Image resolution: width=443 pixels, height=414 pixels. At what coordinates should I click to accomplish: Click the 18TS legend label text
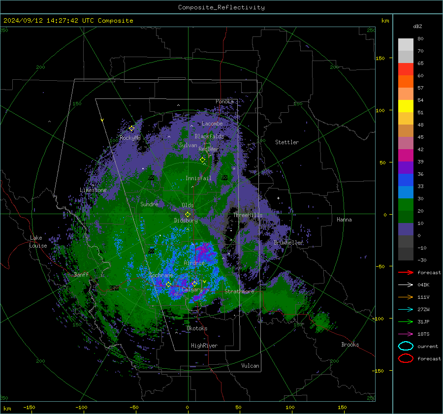coord(423,334)
